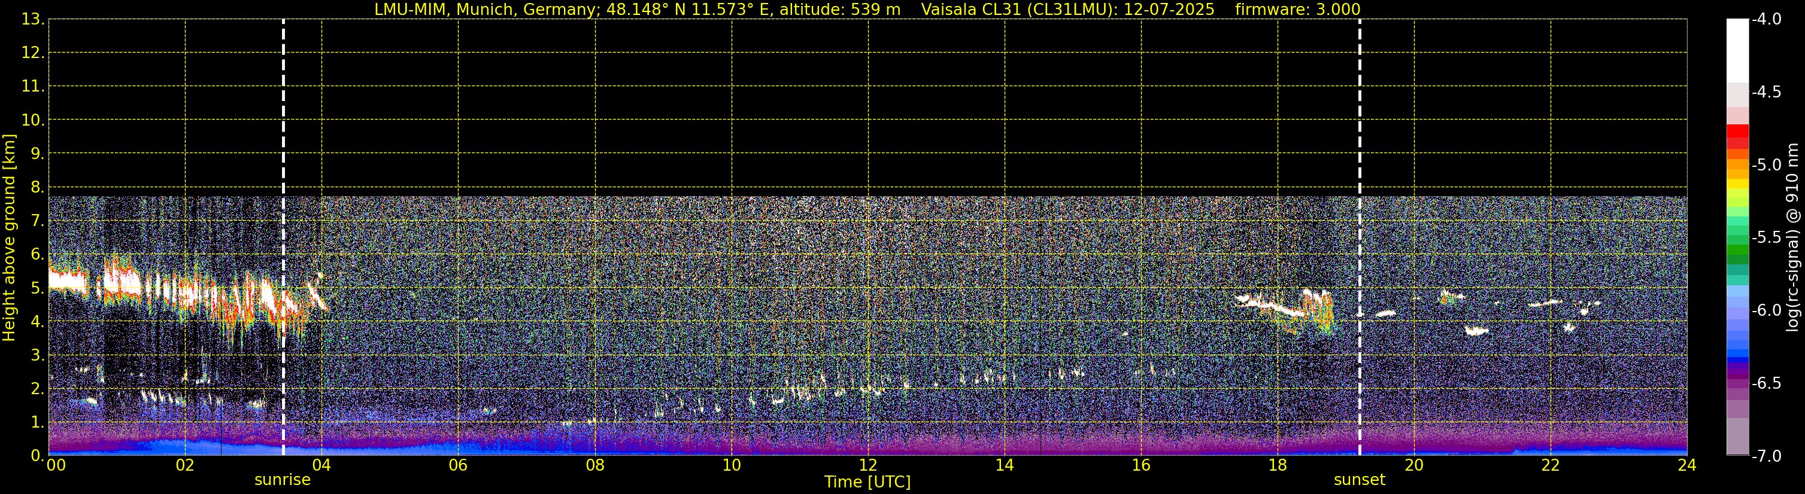Click the -4.0 tick label on colorbar
Screen dimensions: 1805x494
[x=1765, y=20]
